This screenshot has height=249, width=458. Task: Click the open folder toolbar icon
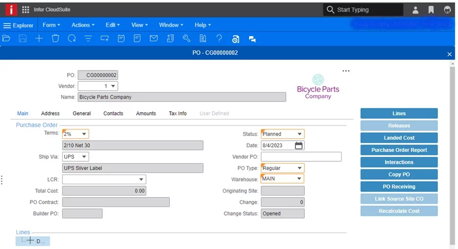pyautogui.click(x=6, y=39)
